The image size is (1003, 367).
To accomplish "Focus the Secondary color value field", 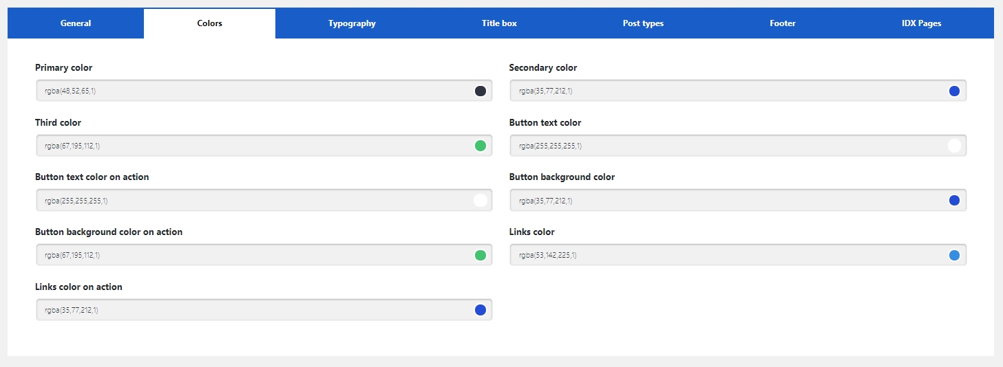I will [723, 91].
